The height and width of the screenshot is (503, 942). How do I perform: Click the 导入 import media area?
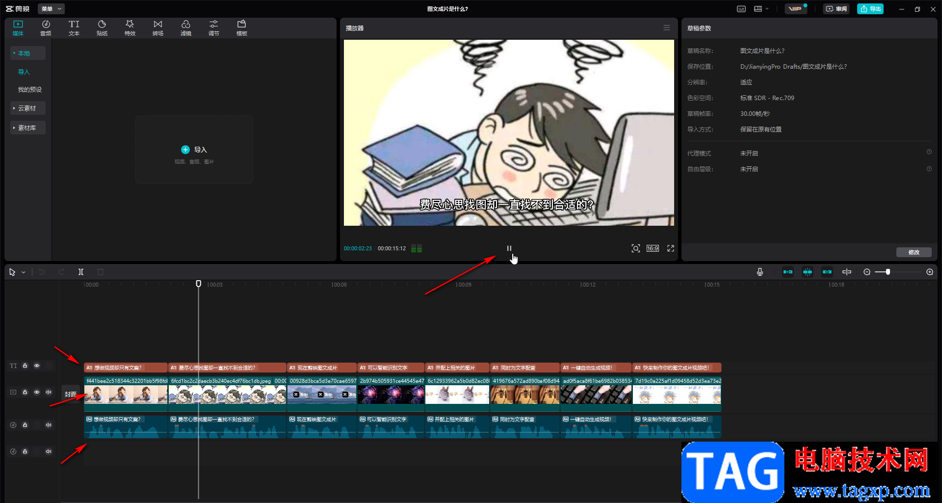[x=194, y=150]
